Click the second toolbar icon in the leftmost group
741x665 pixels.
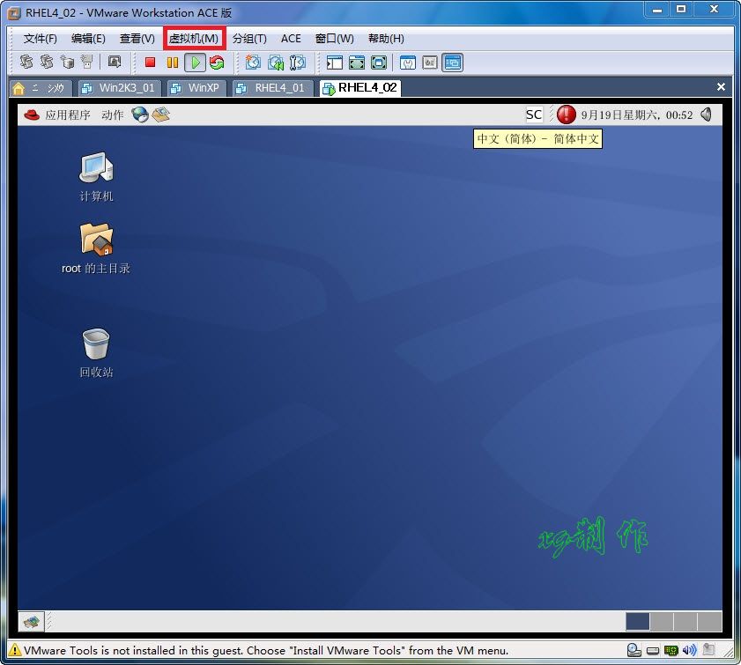point(47,62)
